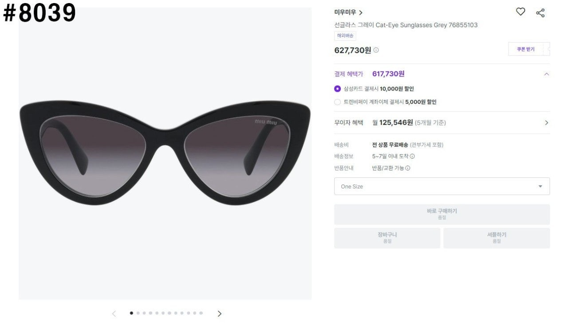The image size is (568, 333).
Task: View shipping info icon next to 5~7일
Action: (412, 156)
